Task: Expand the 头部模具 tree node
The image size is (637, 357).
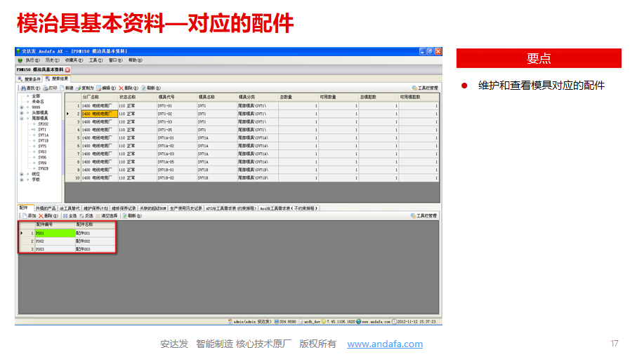Action: pyautogui.click(x=21, y=113)
